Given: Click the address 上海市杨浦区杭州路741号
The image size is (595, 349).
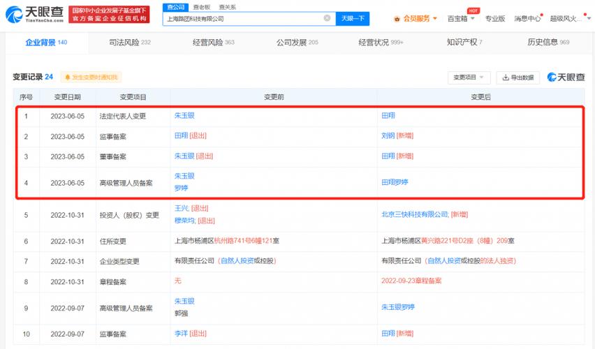Looking at the screenshot, I should (226, 241).
